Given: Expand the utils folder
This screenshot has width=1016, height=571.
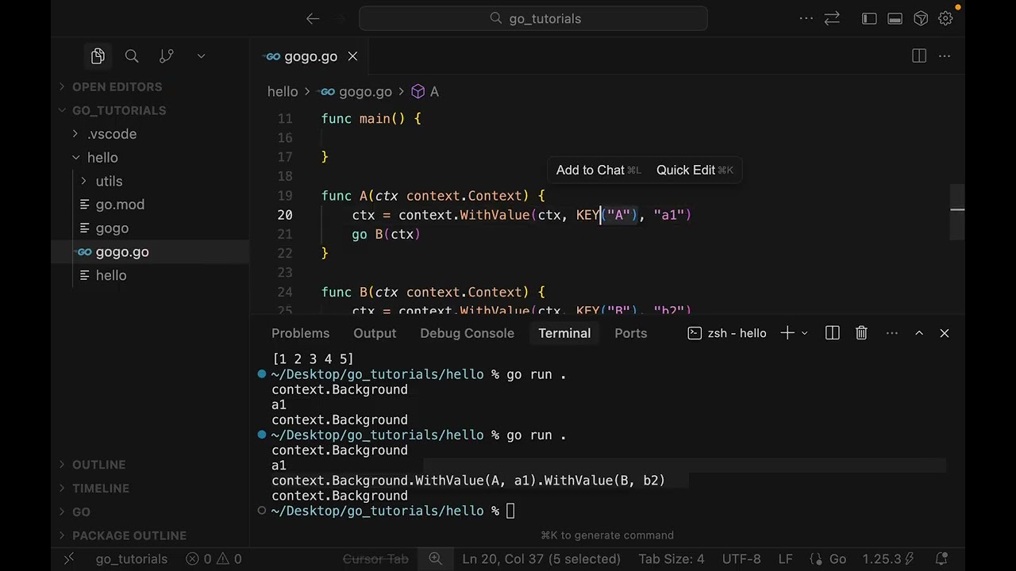Looking at the screenshot, I should pyautogui.click(x=151, y=182).
